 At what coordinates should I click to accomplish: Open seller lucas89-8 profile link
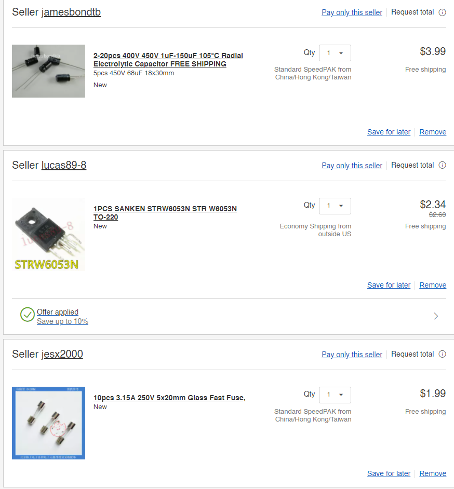pos(64,166)
